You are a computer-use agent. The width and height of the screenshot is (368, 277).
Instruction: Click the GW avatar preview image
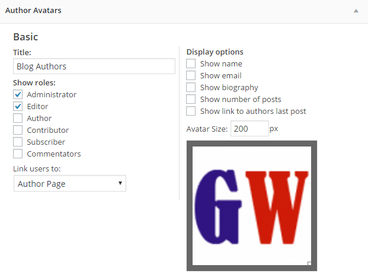252,205
